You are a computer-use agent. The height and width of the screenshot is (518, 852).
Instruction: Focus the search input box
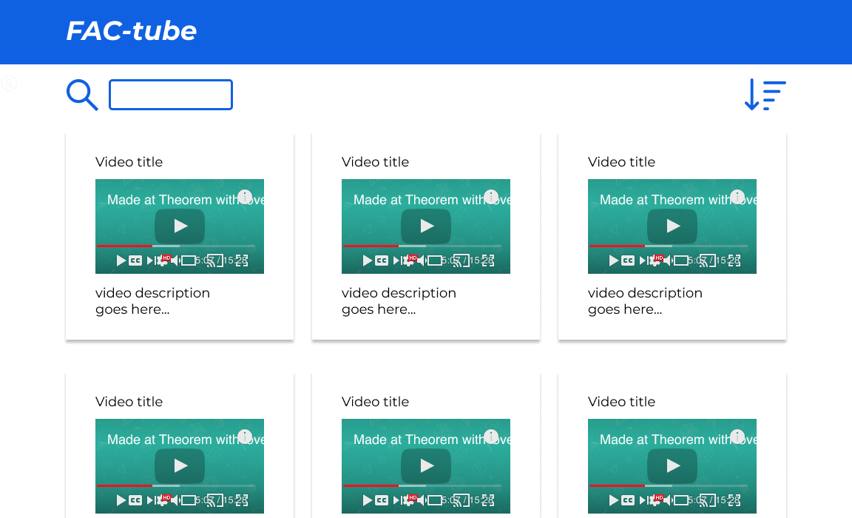(x=171, y=95)
